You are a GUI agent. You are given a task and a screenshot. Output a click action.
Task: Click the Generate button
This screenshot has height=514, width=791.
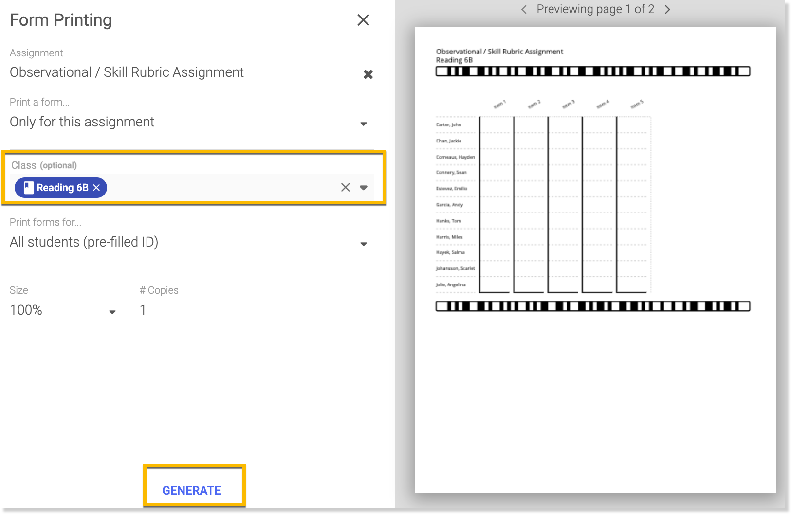(x=192, y=490)
